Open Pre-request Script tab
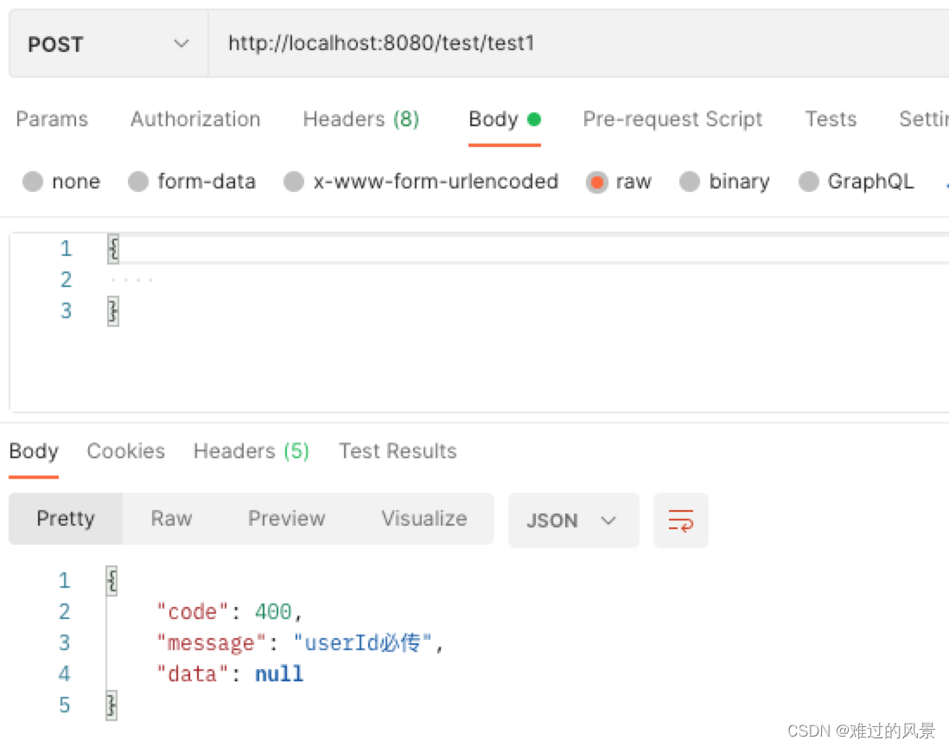 [672, 119]
